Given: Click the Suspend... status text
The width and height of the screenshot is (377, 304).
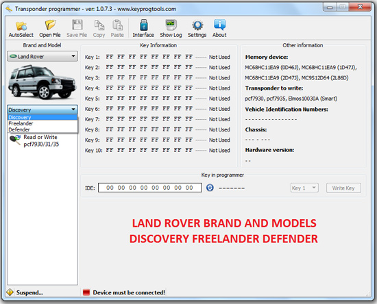Looking at the screenshot, I should (x=29, y=292).
